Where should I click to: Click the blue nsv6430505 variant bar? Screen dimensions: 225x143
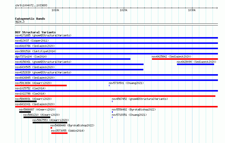[x=79, y=70]
